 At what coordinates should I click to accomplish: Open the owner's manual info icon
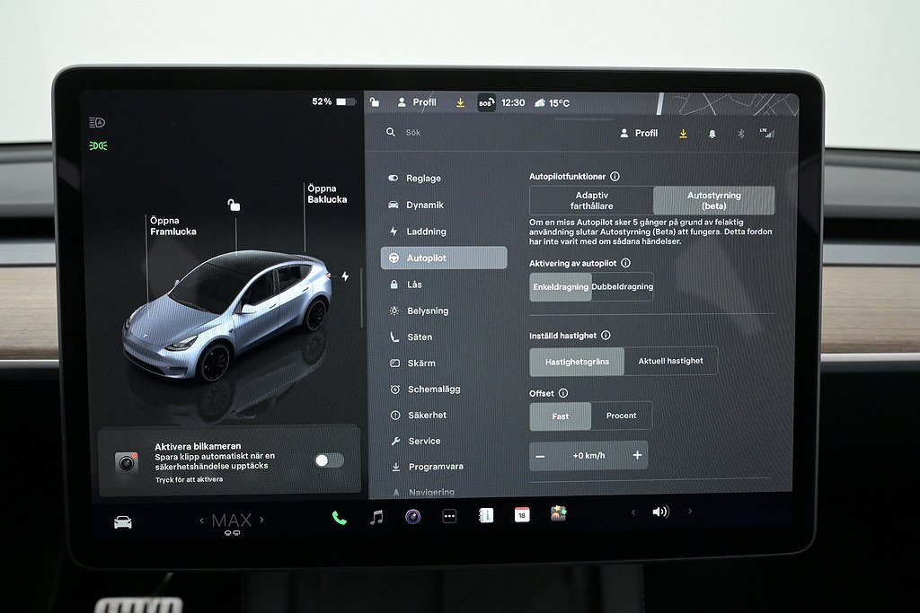(486, 515)
